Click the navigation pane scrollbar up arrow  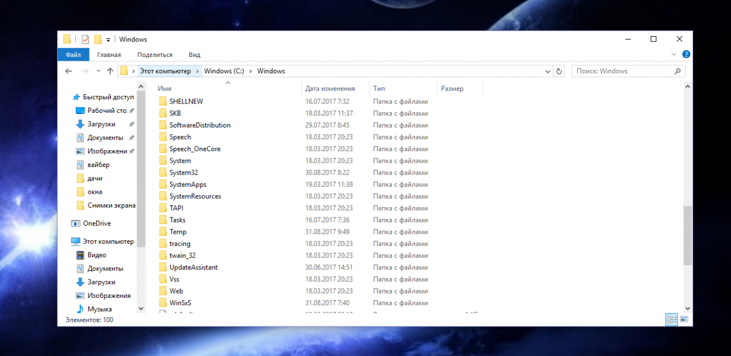tap(141, 86)
